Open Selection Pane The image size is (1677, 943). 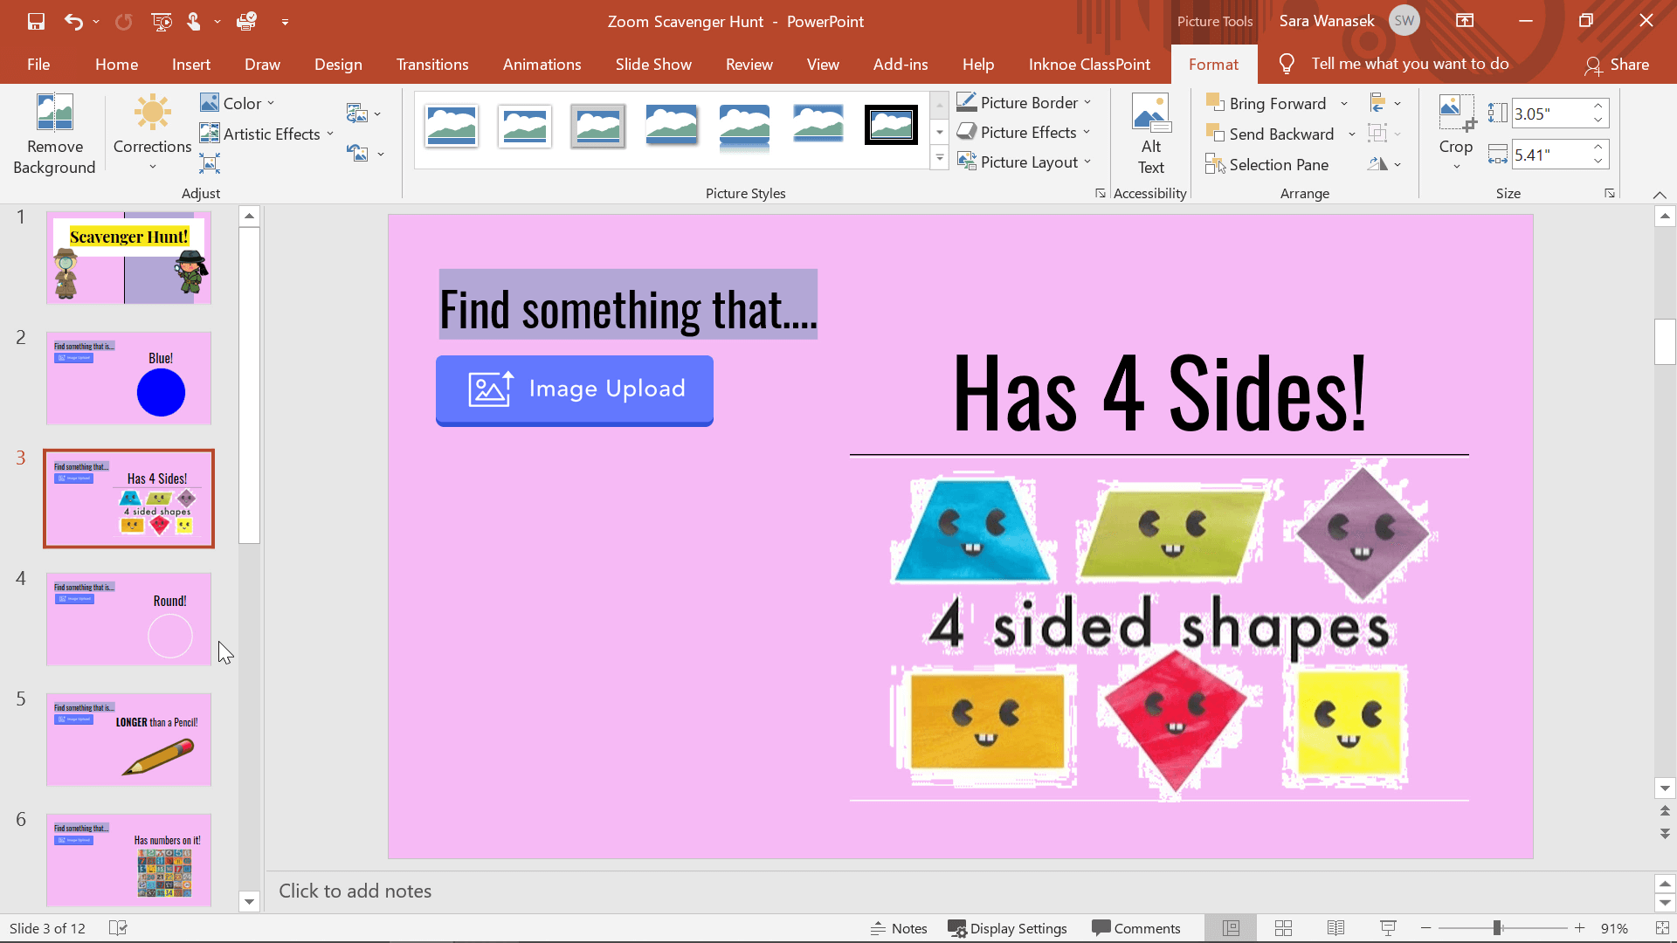tap(1267, 164)
